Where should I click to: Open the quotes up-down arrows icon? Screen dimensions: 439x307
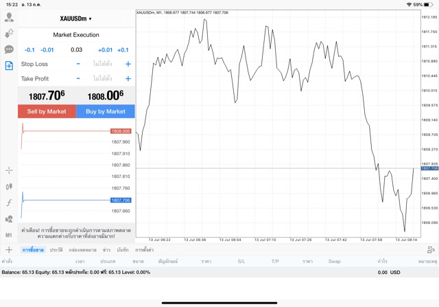coord(9,33)
